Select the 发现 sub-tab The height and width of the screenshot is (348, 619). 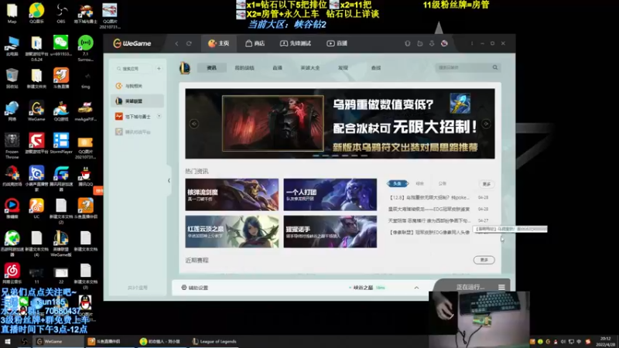(343, 68)
